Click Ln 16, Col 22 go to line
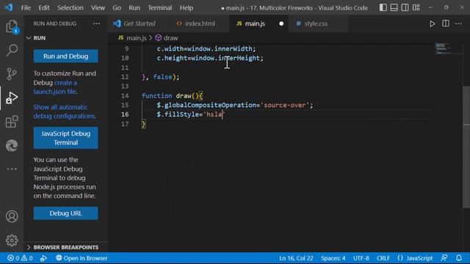Viewport: 470px width, 264px height. tap(296, 258)
